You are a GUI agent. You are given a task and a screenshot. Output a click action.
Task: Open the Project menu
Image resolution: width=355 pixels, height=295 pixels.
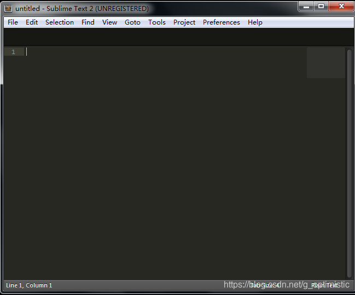(x=184, y=22)
